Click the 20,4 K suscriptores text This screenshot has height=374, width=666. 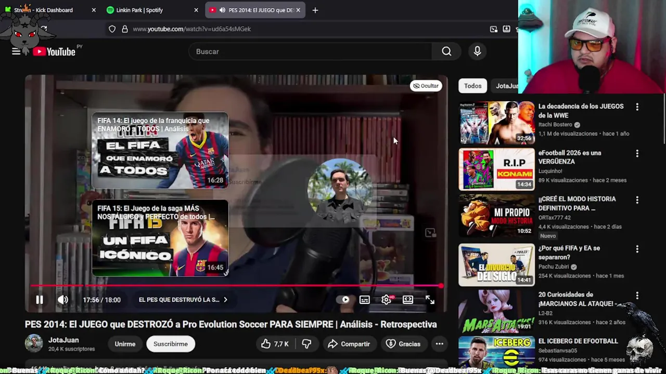click(x=72, y=349)
